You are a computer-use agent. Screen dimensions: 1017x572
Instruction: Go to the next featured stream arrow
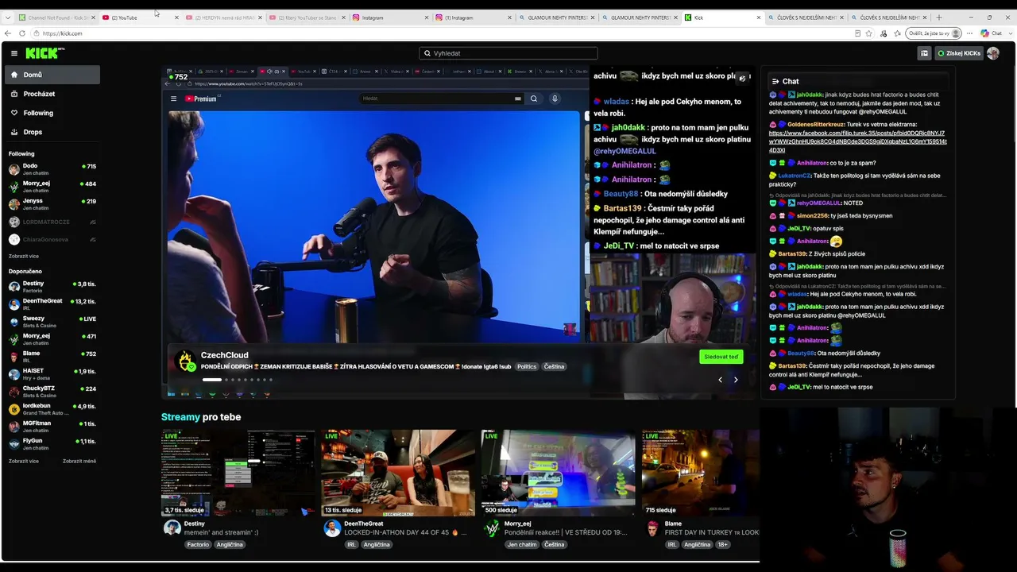click(736, 380)
